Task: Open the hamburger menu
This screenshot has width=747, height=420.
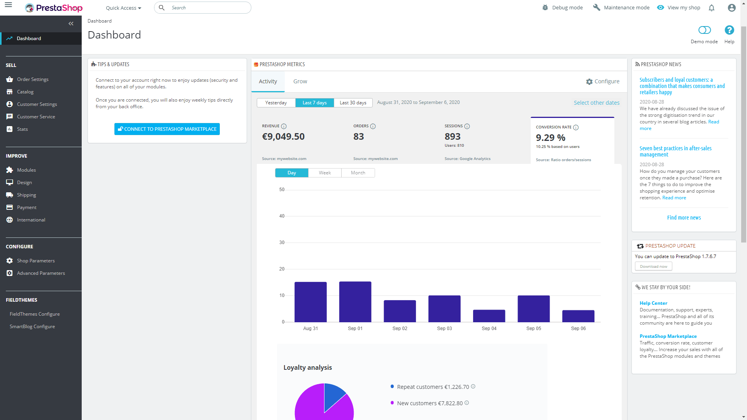Action: (x=8, y=6)
